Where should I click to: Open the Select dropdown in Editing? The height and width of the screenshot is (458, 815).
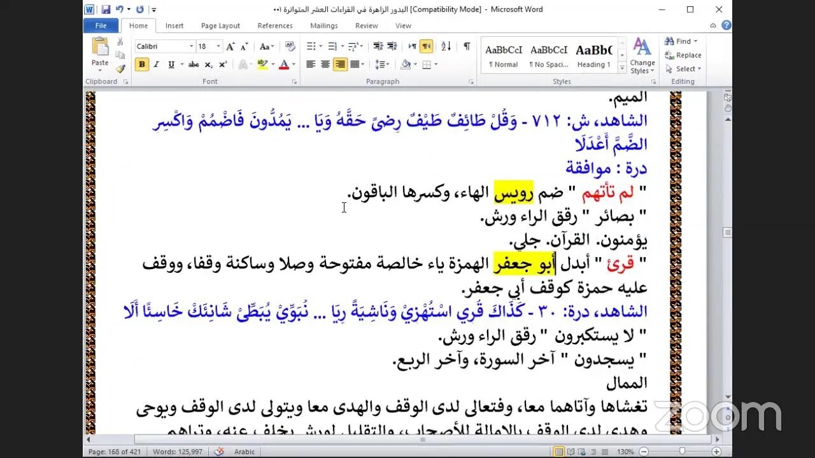(683, 69)
